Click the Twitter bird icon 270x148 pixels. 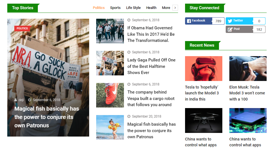click(x=230, y=21)
